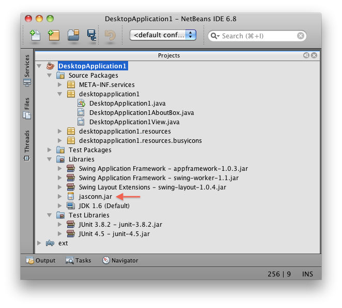Select DesktopApplication1View.java file

(134, 122)
